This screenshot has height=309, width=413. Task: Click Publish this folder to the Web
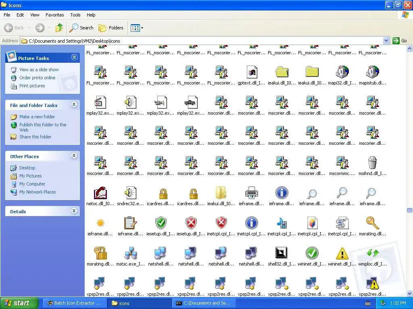click(x=43, y=127)
